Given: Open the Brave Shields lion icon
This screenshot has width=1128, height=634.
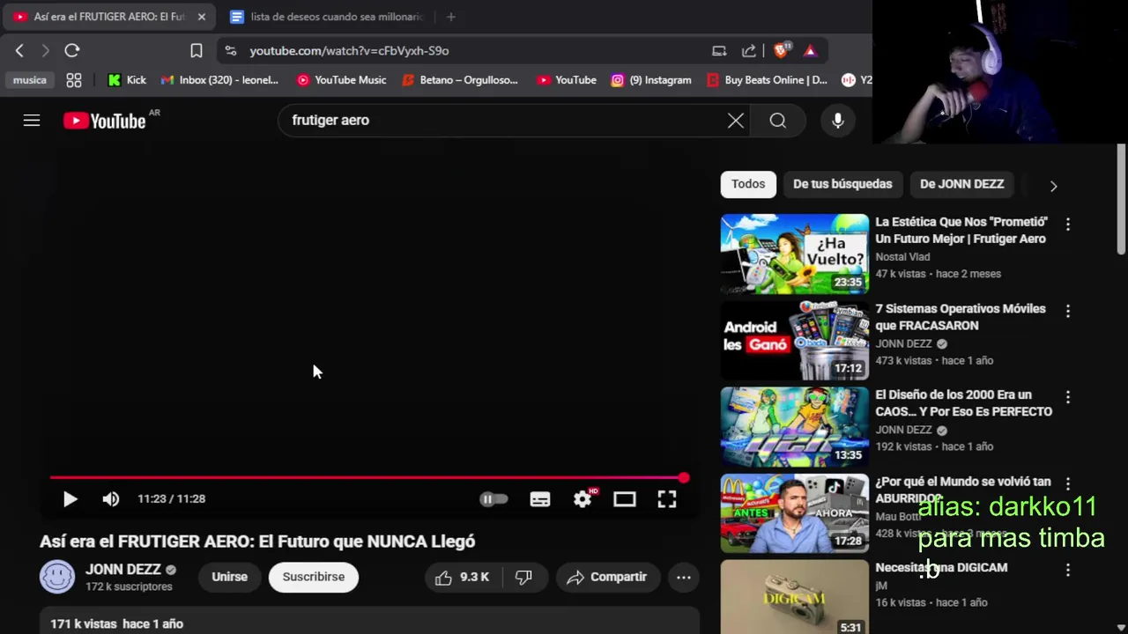Looking at the screenshot, I should tap(781, 50).
